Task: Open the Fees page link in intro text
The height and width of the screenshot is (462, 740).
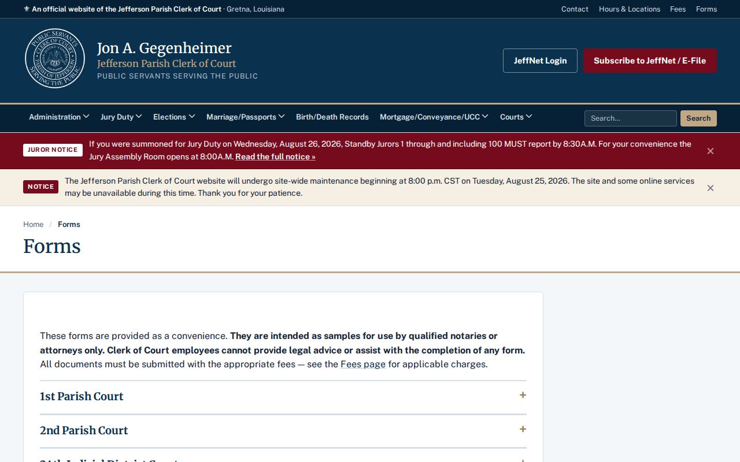Action: pos(363,364)
